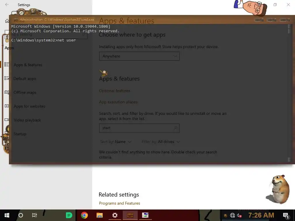Open Default apps using its sidebar icon
Image resolution: width=295 pixels, height=221 pixels.
7,78
